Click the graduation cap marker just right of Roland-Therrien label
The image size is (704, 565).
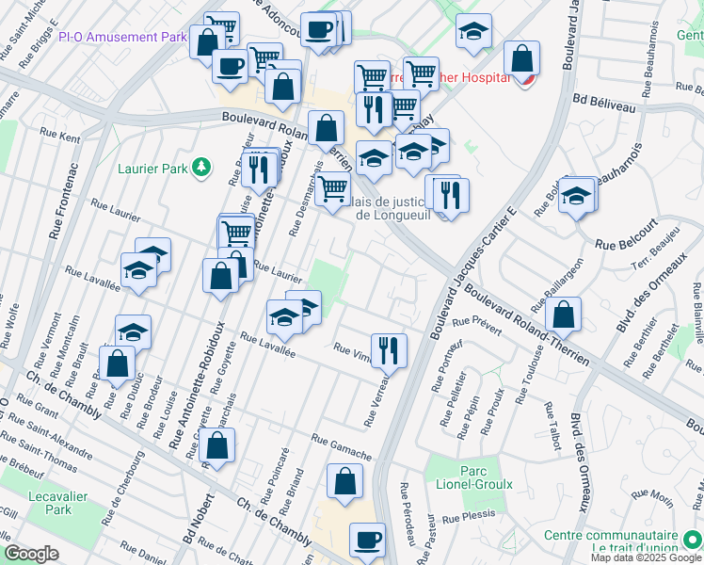tap(374, 159)
